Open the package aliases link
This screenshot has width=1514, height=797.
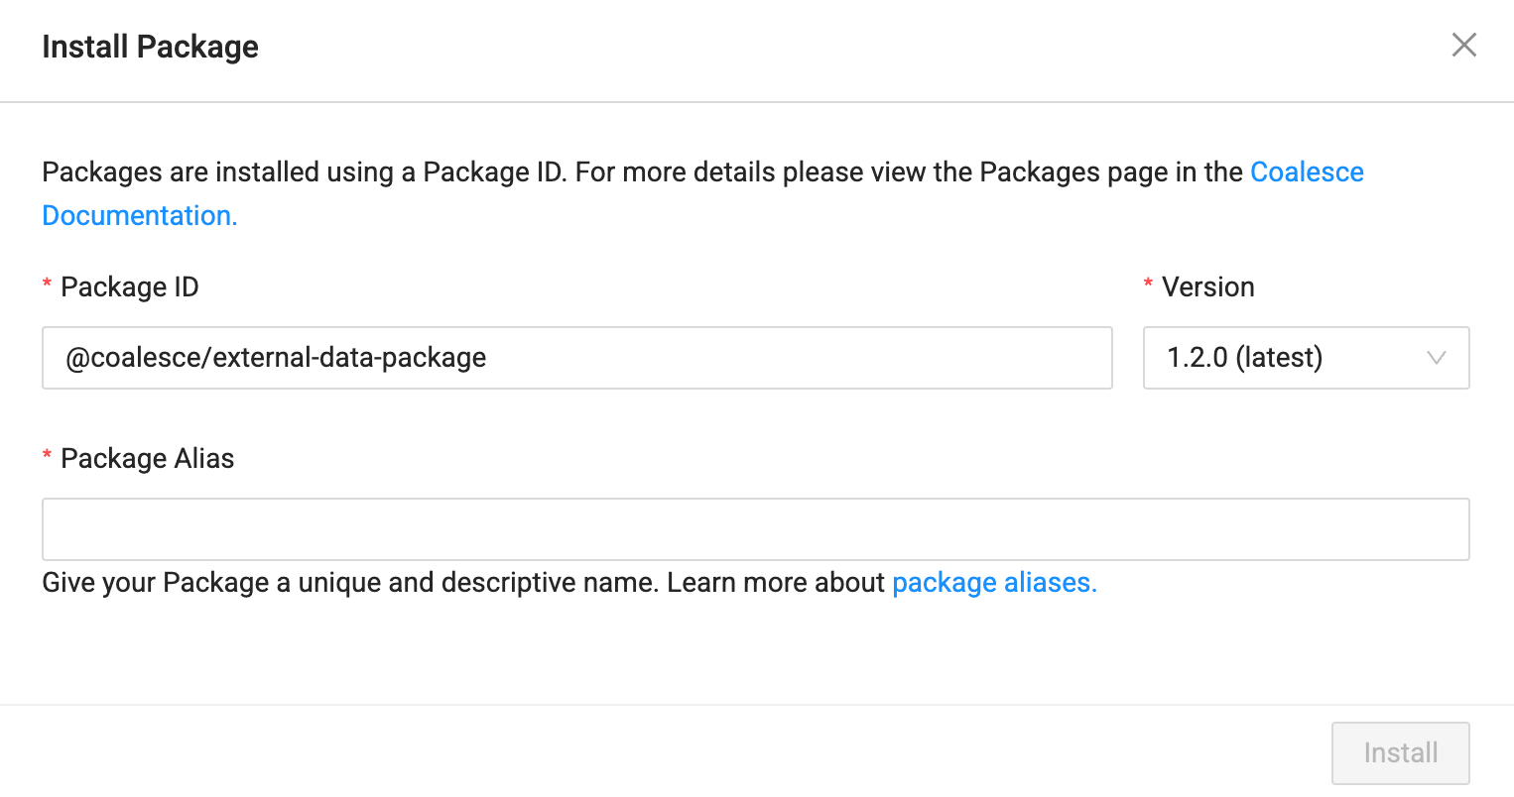tap(994, 583)
